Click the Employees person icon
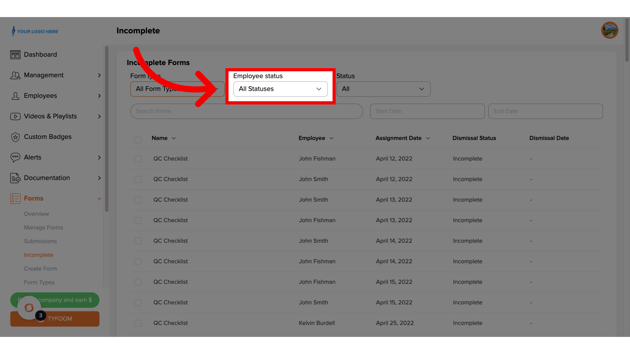630x354 pixels. pos(15,96)
